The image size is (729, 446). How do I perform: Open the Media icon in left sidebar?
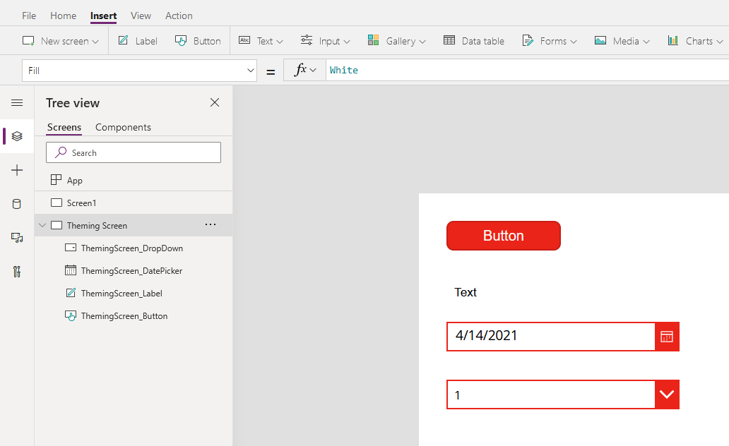[17, 238]
